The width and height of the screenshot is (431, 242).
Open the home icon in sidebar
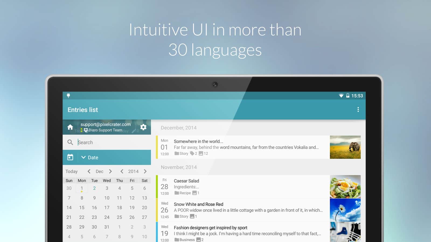[x=70, y=127]
